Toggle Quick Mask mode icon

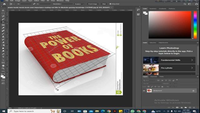[x=3, y=80]
